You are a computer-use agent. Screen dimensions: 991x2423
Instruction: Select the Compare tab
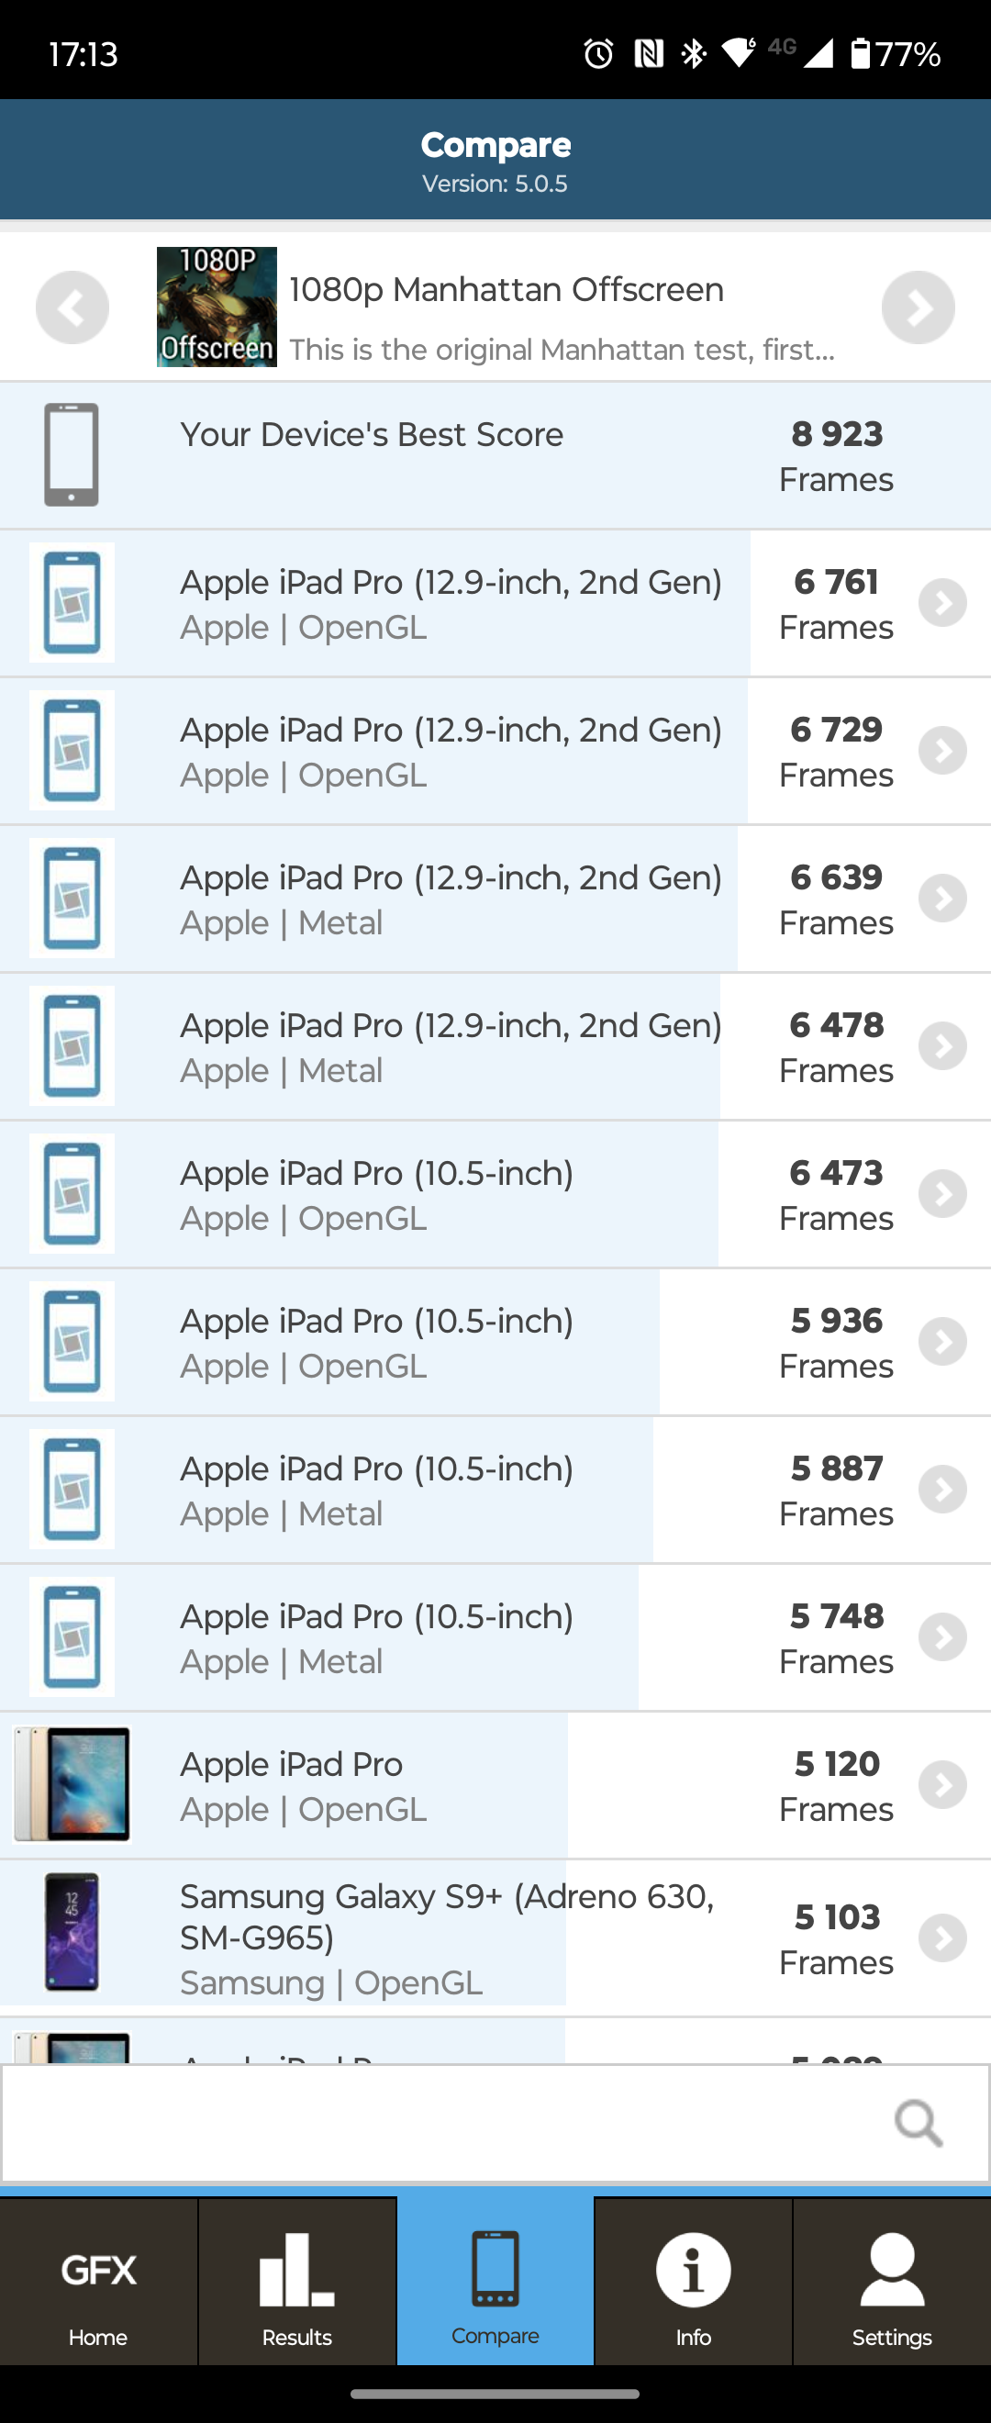click(495, 2282)
